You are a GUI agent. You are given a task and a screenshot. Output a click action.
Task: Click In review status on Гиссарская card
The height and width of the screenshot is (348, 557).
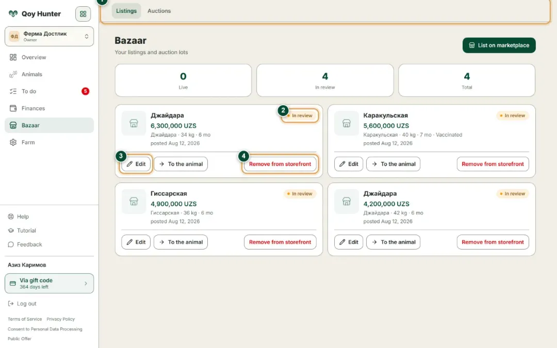pos(300,193)
